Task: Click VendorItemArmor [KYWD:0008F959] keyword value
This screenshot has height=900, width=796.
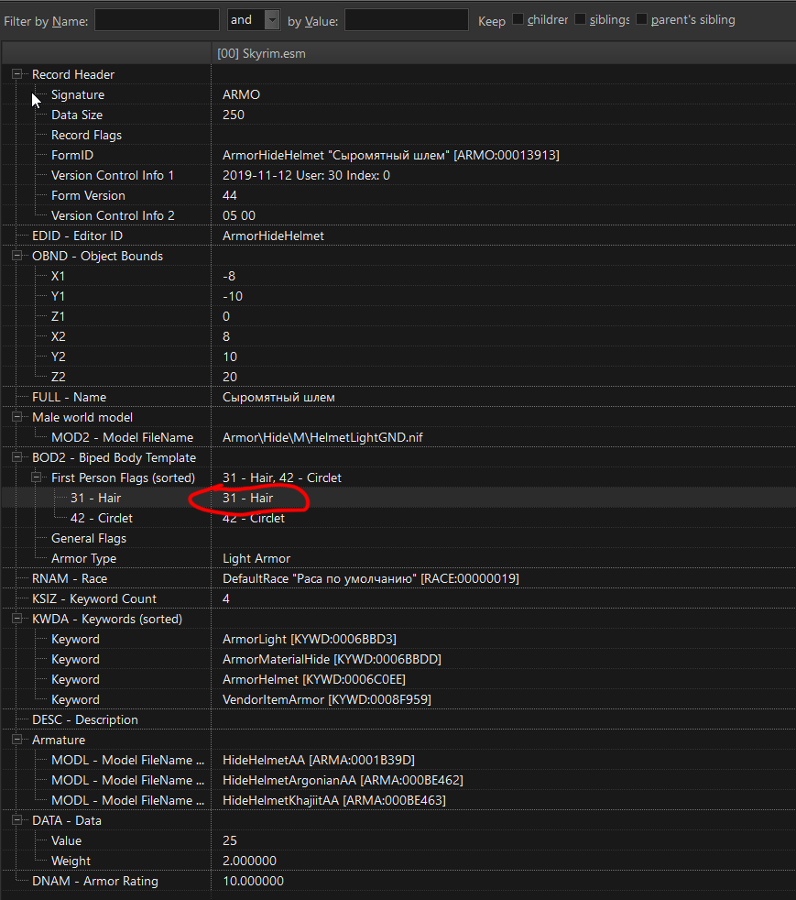Action: tap(326, 699)
